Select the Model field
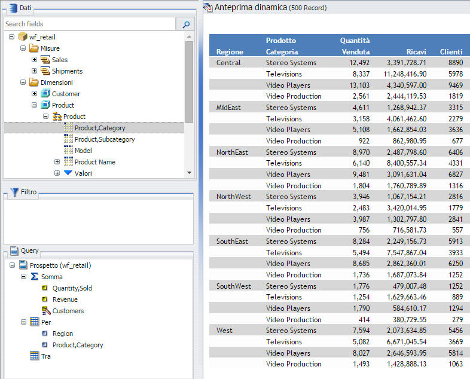This screenshot has width=470, height=379. point(83,151)
